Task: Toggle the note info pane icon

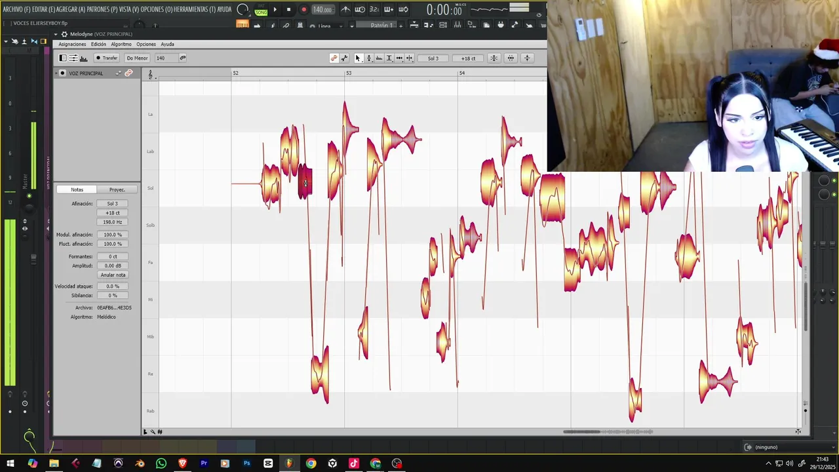Action: click(63, 58)
